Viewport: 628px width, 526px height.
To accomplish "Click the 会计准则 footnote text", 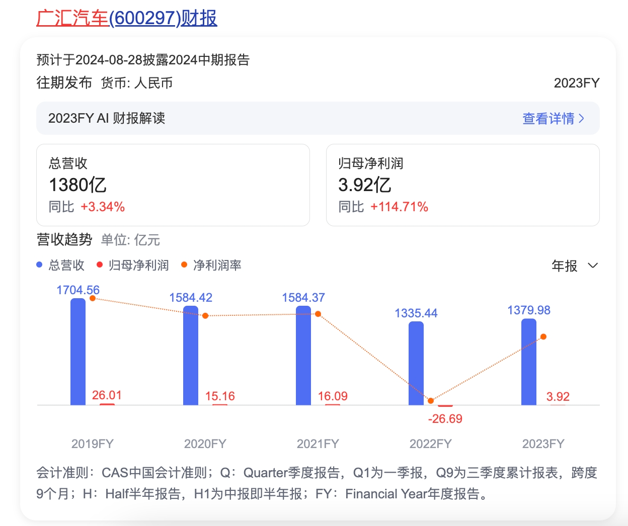I will coord(317,483).
